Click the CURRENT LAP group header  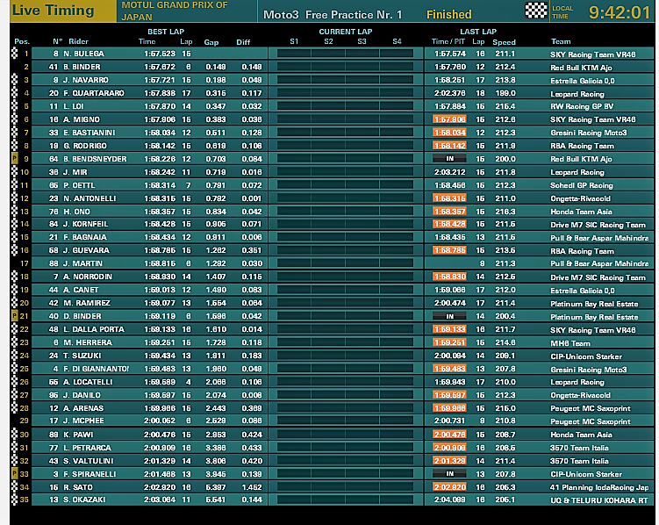tap(346, 32)
